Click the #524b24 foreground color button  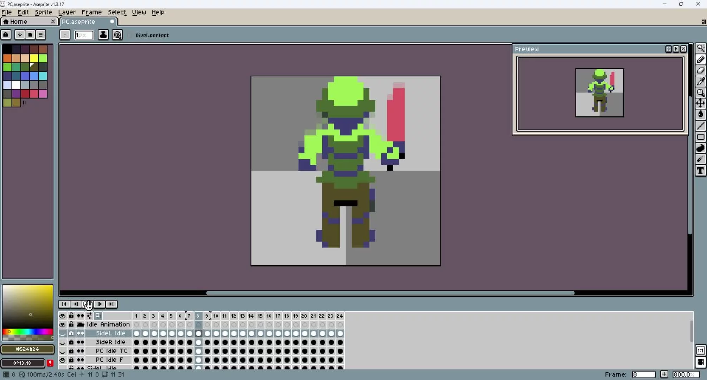27,349
